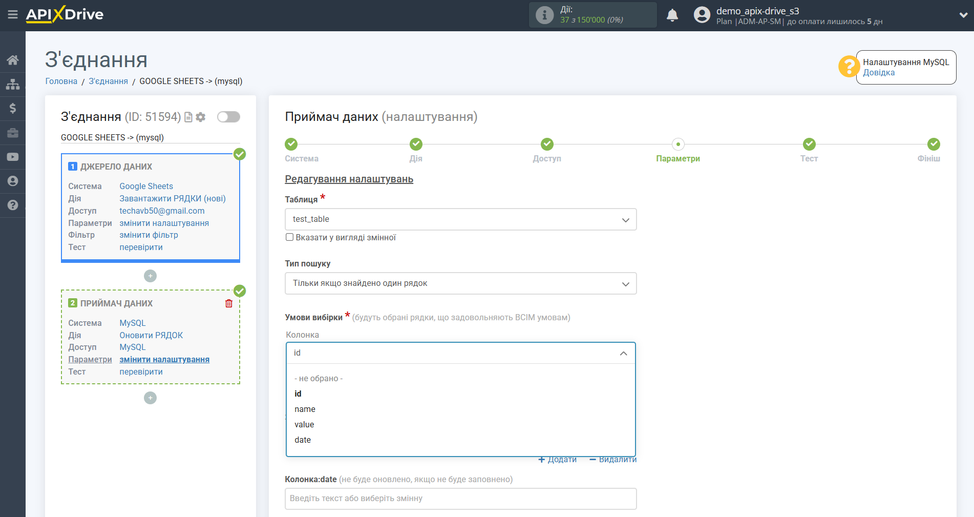Click source 'змінити налаштування' link
This screenshot has height=517, width=974.
coord(164,223)
